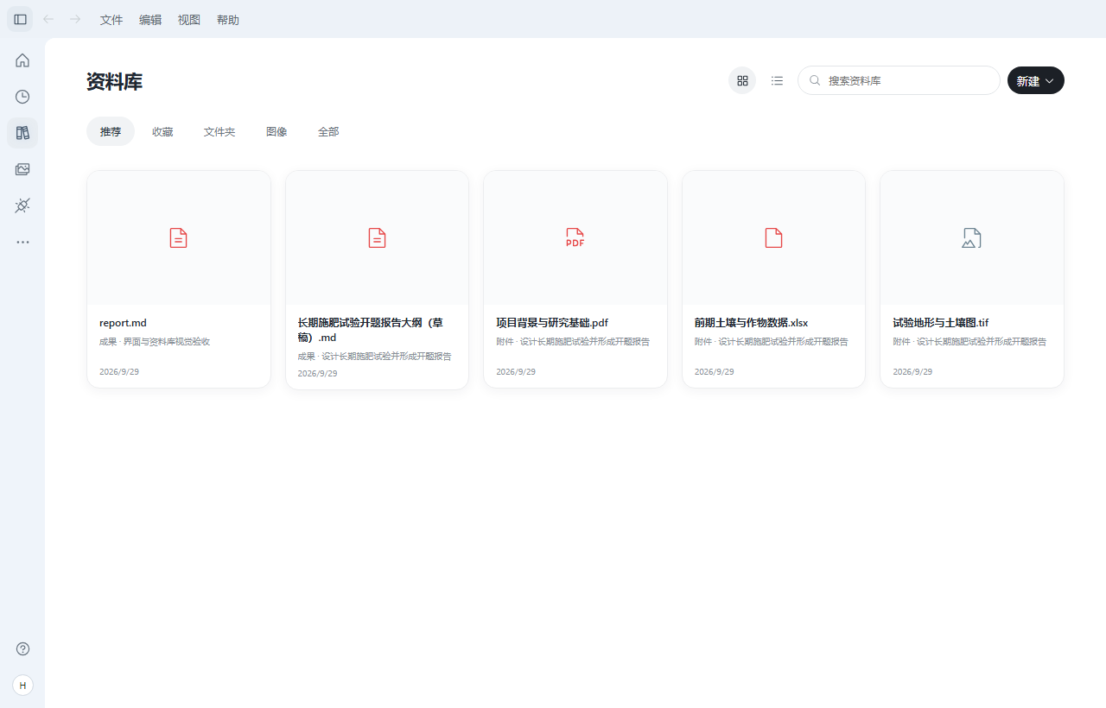
Task: Click the search magnifier icon
Action: (x=815, y=80)
